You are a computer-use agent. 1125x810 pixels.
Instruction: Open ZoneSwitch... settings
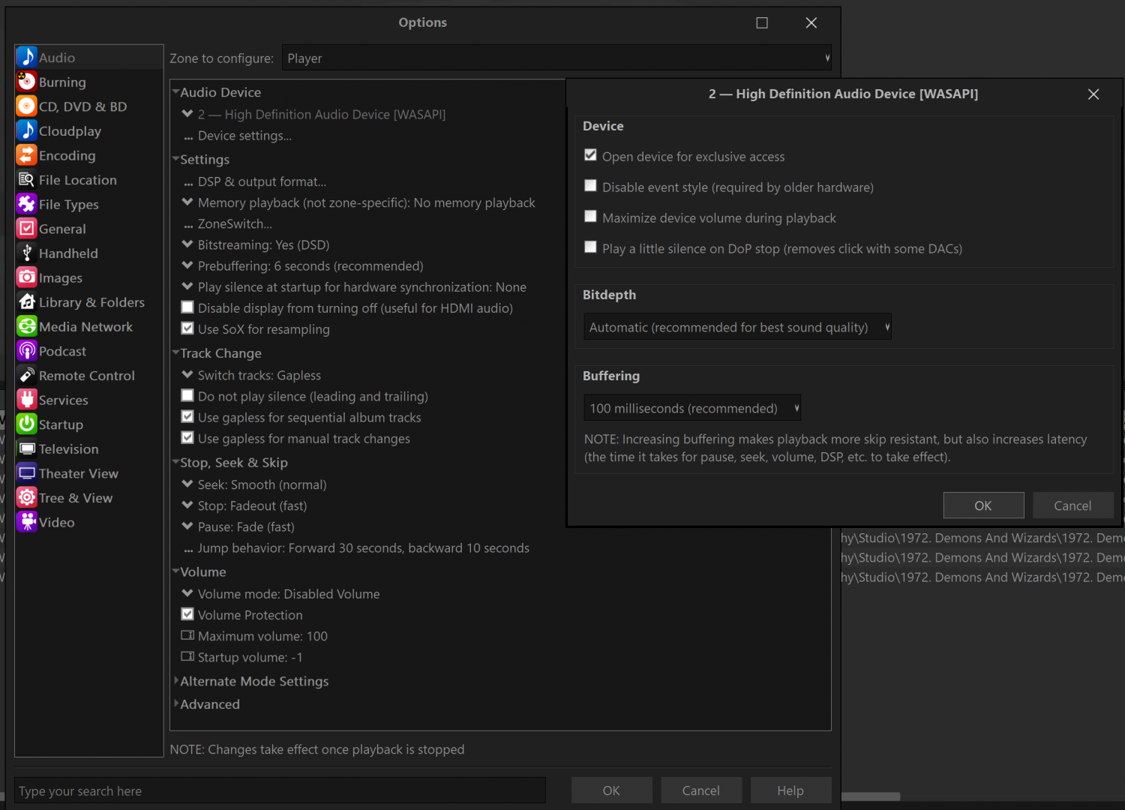point(235,223)
